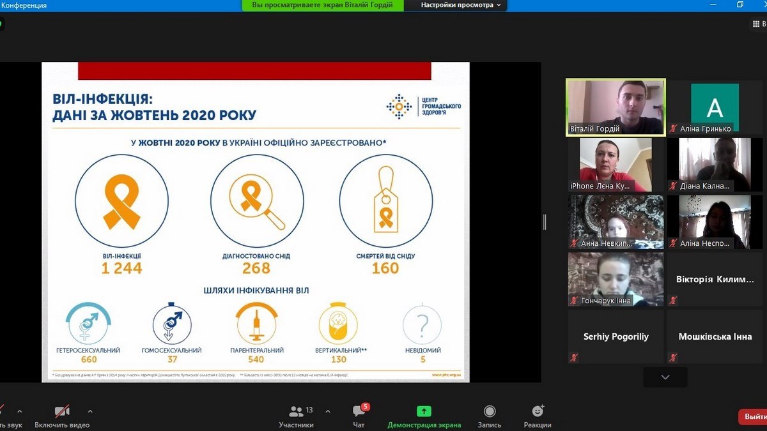The height and width of the screenshot is (431, 767).
Task: Turn on camera with Включить видео
Action: (x=62, y=412)
